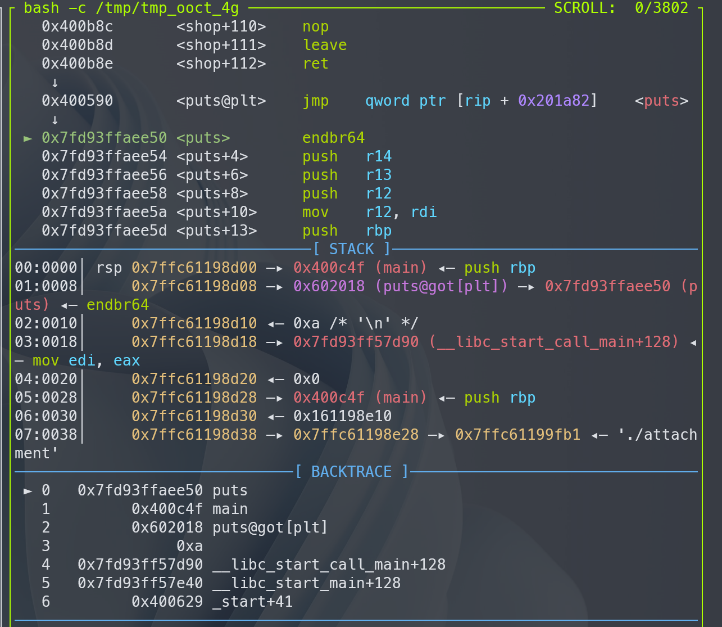Image resolution: width=722 pixels, height=627 pixels.
Task: Click the bash -c /tmp/tmp_ooct_4g title
Action: 131,8
